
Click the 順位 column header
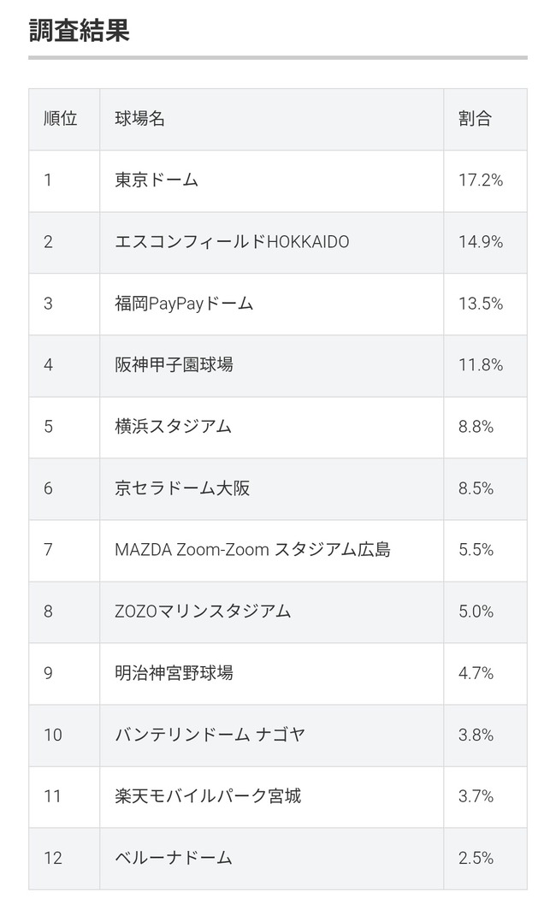pyautogui.click(x=60, y=119)
